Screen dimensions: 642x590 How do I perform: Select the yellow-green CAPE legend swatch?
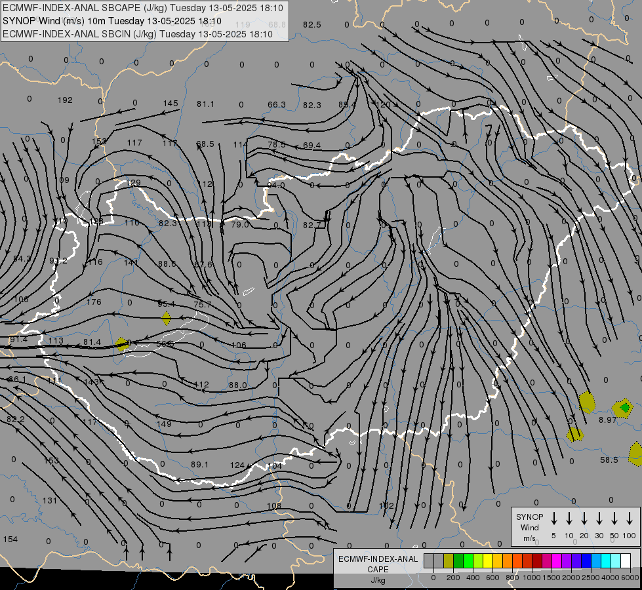click(478, 560)
